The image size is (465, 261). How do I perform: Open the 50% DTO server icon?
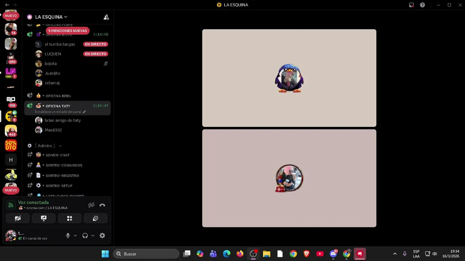tap(11, 145)
